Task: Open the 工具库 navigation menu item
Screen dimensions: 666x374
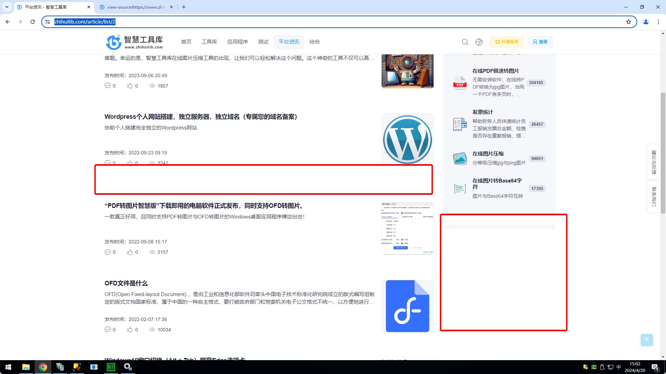Action: click(x=209, y=42)
